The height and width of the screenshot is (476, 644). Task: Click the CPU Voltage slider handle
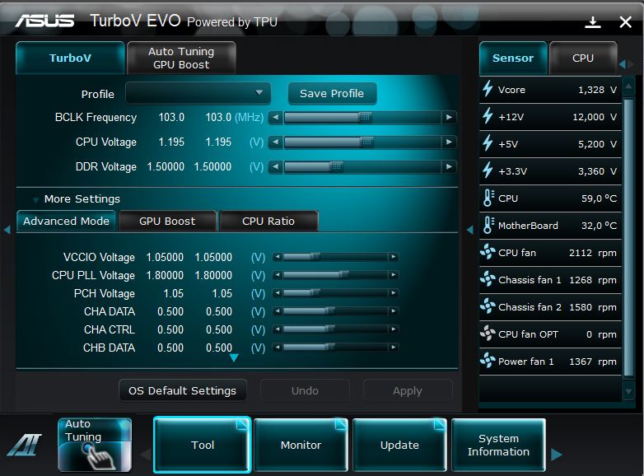click(x=366, y=142)
